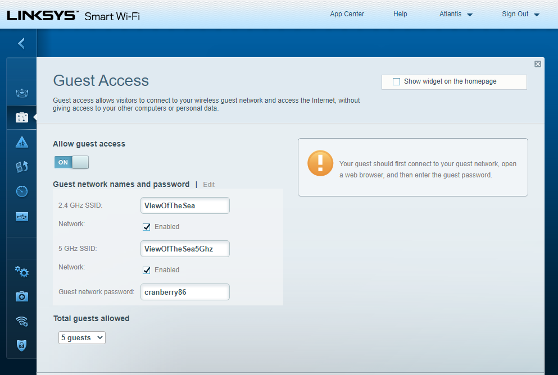The image size is (558, 375).
Task: Uncheck the 5 GHz network Enabled box
Action: pos(147,270)
